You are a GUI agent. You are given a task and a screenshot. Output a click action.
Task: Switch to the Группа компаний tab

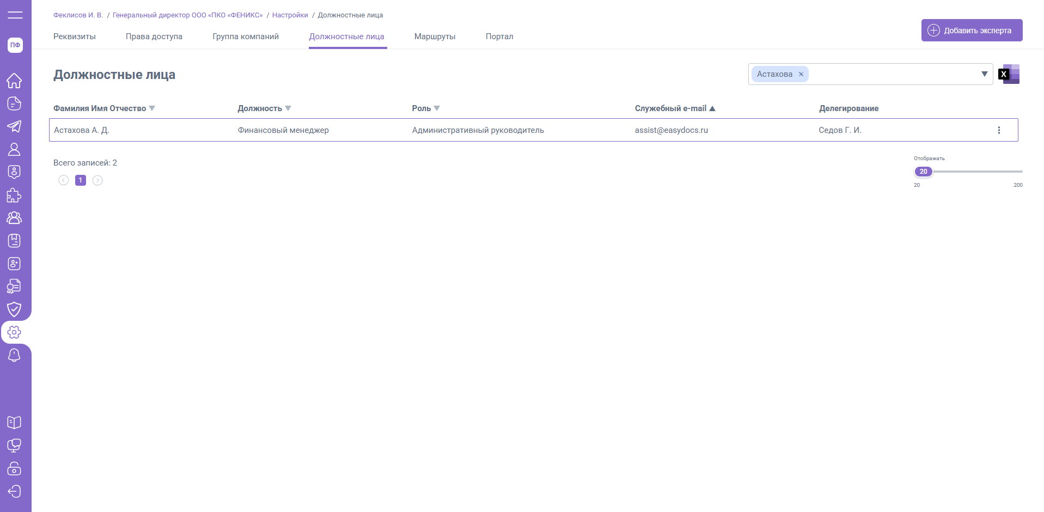246,36
